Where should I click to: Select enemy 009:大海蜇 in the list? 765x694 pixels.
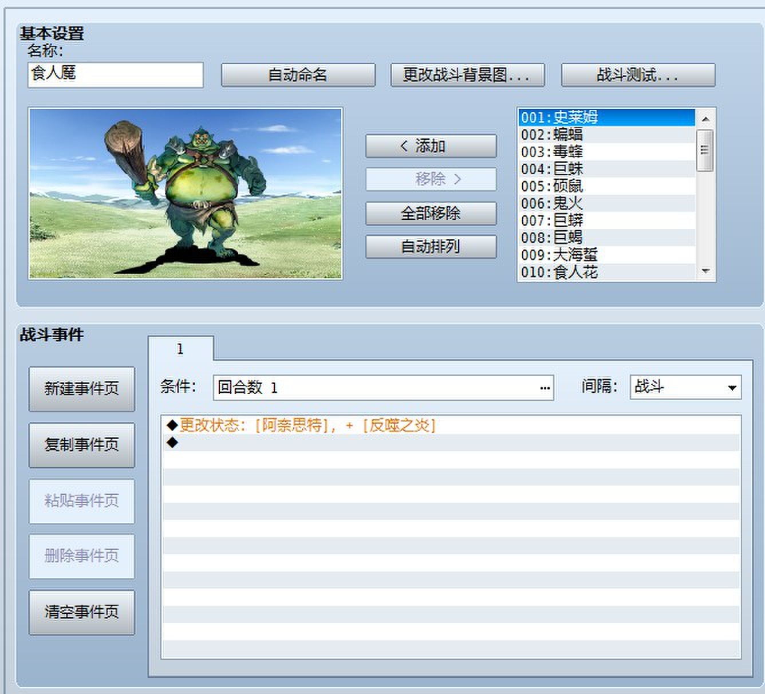tap(606, 255)
